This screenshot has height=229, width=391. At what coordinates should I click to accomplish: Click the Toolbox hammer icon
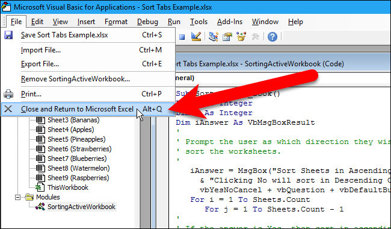pos(255,37)
